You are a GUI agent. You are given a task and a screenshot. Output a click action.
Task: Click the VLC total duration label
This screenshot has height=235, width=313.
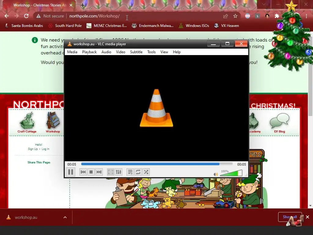click(x=241, y=164)
